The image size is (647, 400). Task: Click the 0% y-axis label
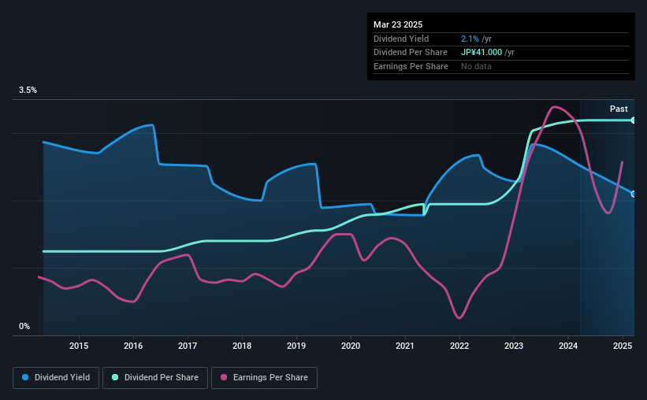pyautogui.click(x=24, y=326)
